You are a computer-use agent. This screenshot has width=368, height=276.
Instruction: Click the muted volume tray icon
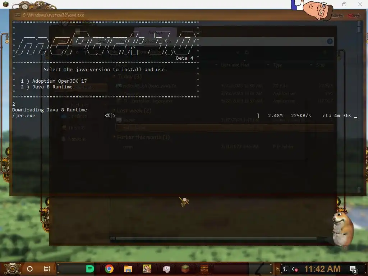[295, 269]
